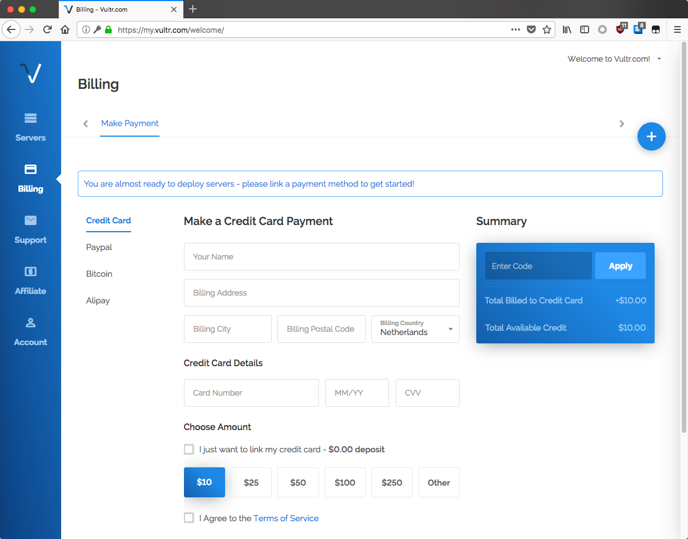Click the link a payment method notice
Viewport: 688px width, 539px height.
(x=370, y=183)
